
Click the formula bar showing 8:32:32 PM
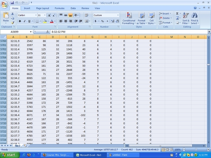(129, 32)
